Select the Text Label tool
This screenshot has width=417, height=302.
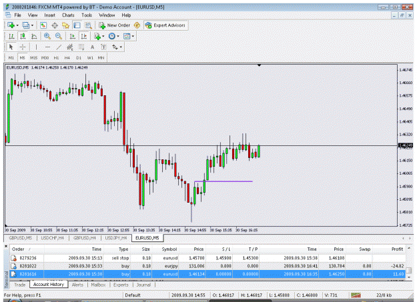(x=103, y=47)
